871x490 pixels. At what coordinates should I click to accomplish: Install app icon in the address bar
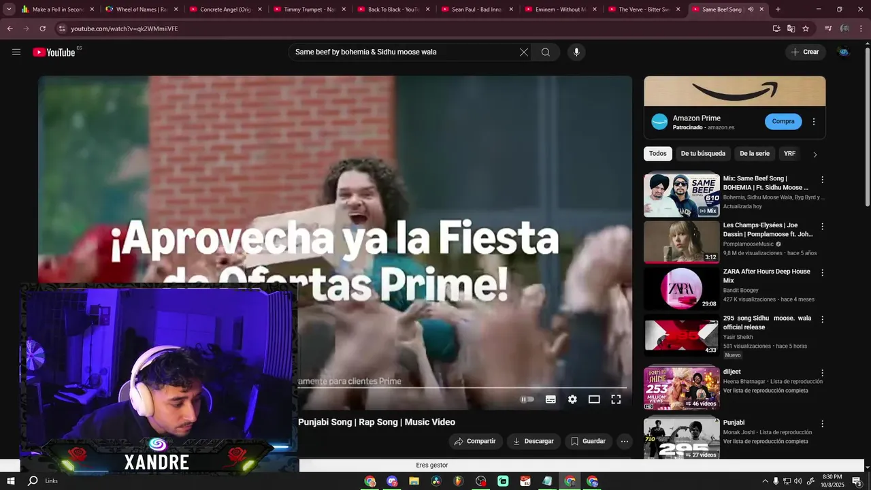pyautogui.click(x=776, y=29)
